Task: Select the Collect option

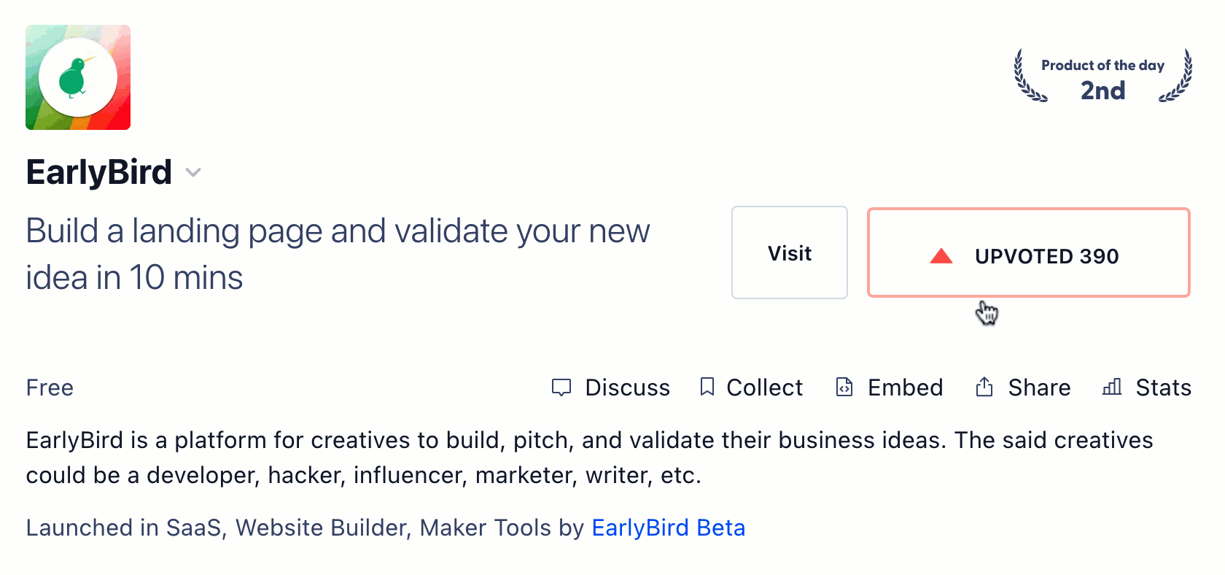Action: coord(765,387)
